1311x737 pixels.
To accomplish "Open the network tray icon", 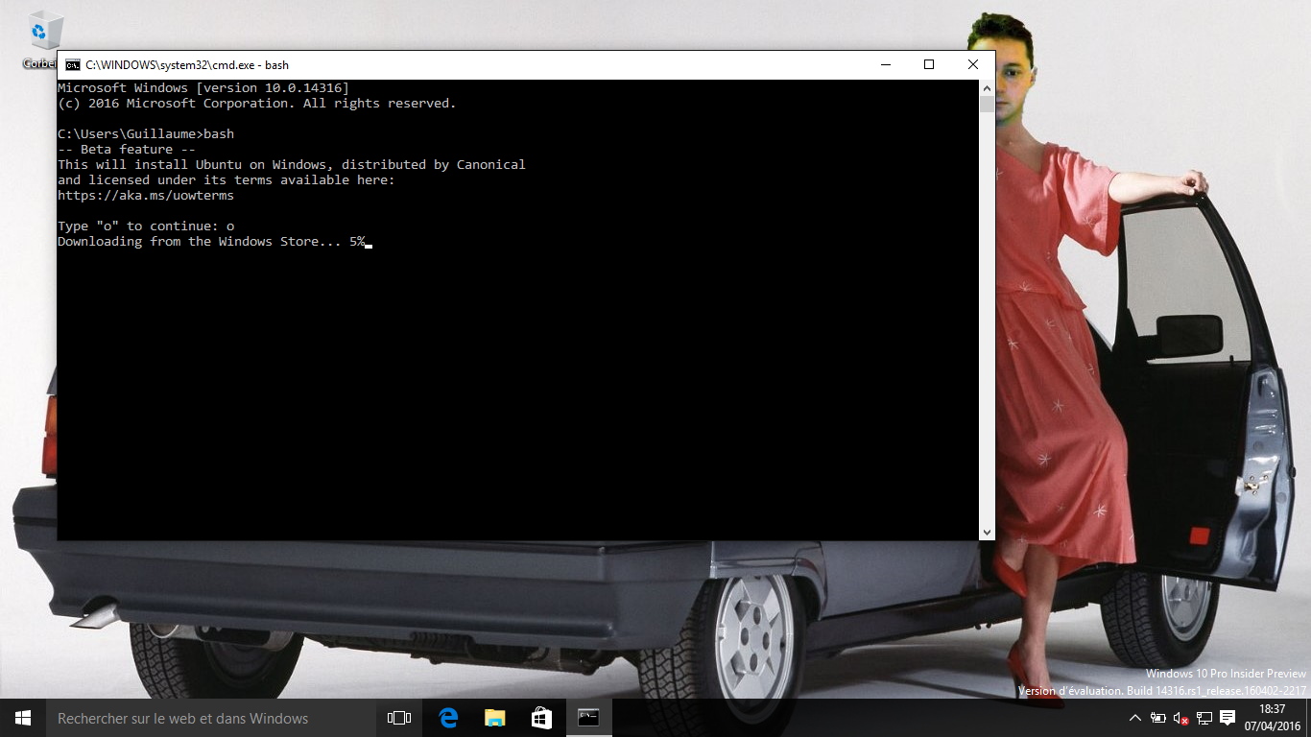I will [x=1204, y=718].
